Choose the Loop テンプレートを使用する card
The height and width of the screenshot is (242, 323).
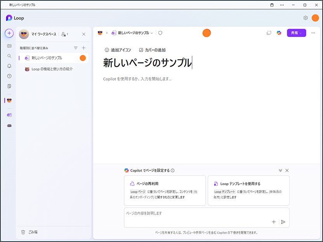248,191
